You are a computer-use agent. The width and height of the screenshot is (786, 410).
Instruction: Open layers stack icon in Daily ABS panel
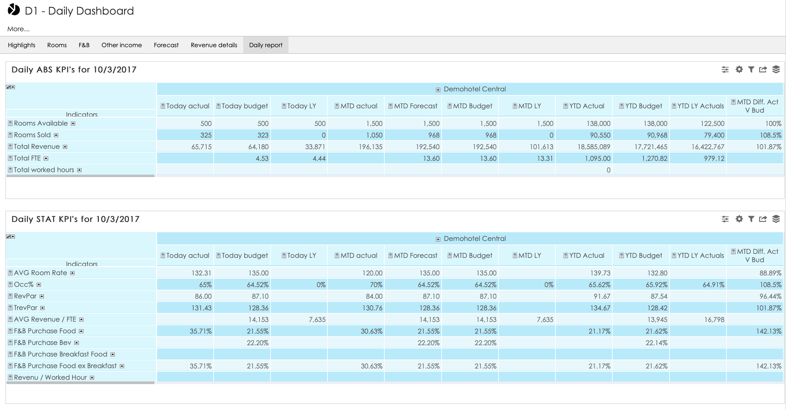coord(776,69)
